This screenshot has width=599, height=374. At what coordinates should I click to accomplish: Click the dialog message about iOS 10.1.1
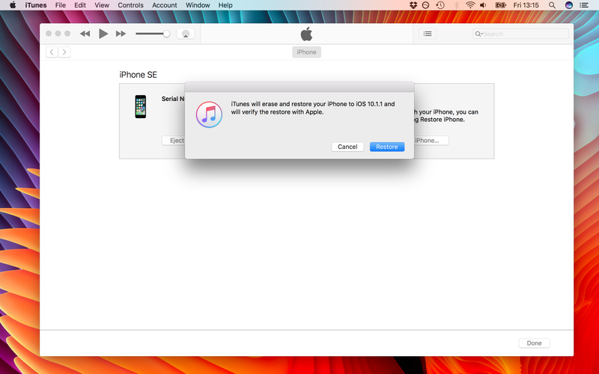point(312,108)
